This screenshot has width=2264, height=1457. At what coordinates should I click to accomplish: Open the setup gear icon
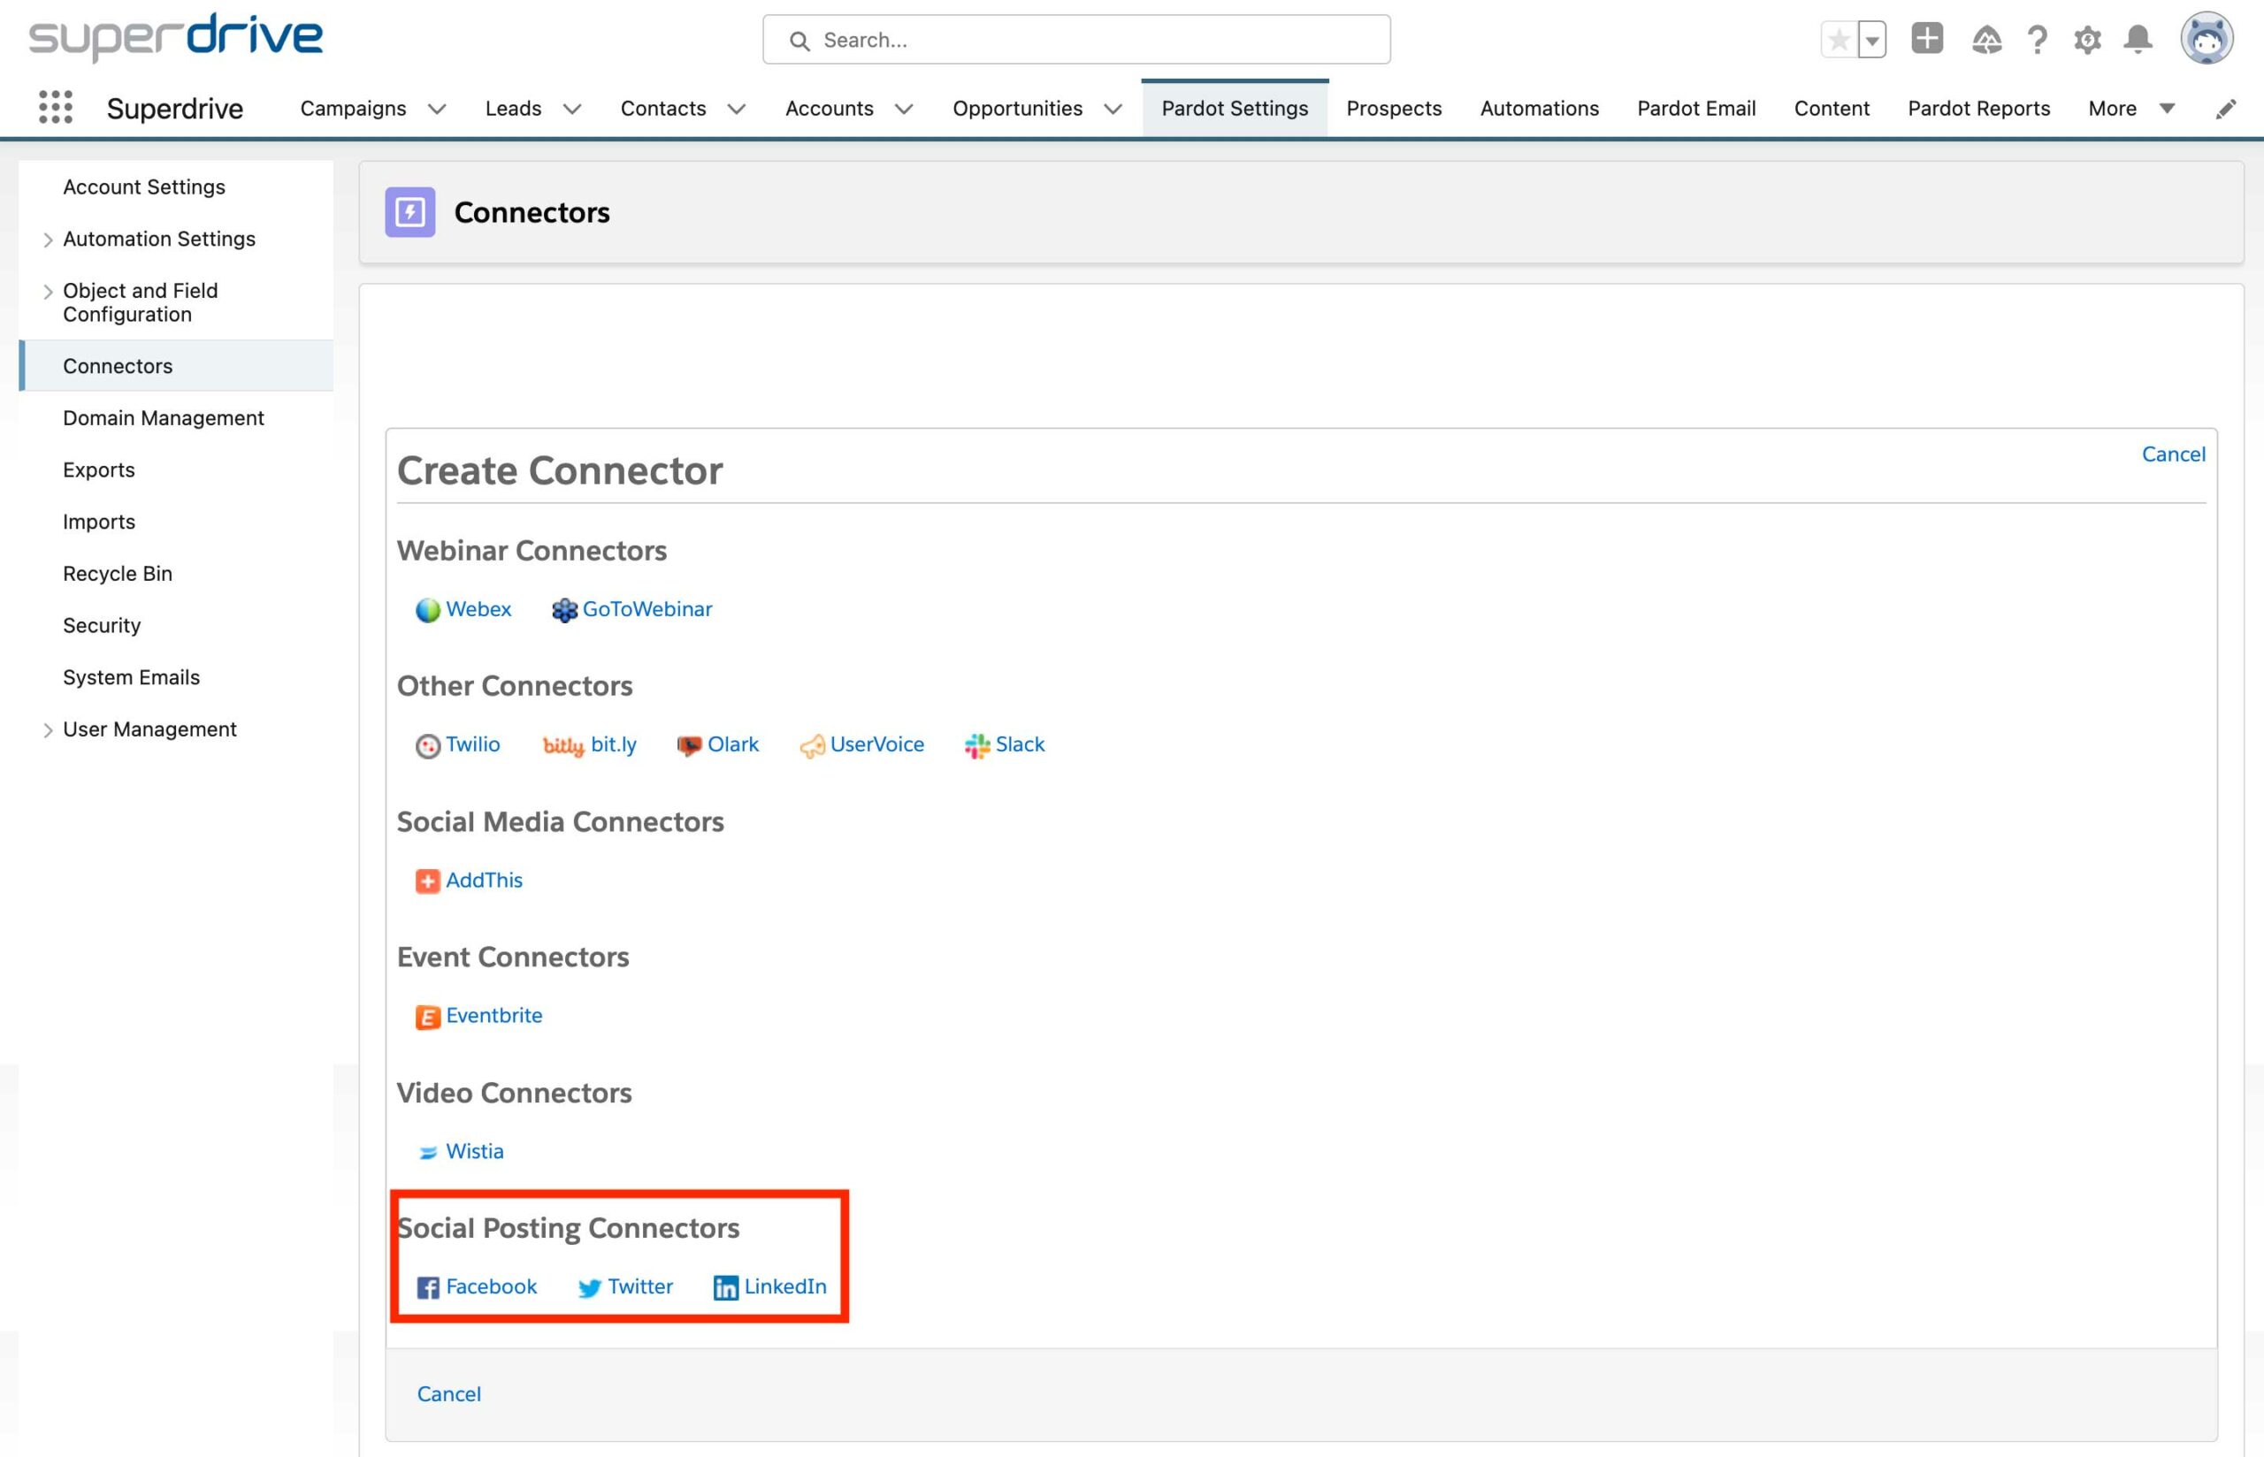2087,40
